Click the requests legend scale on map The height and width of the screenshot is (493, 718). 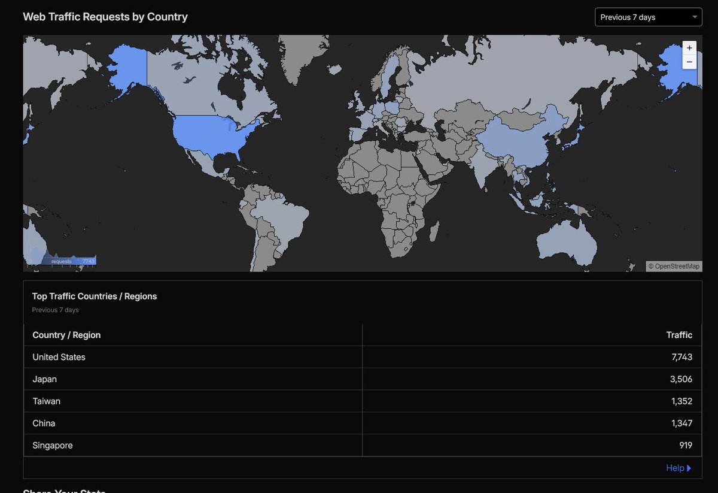point(61,261)
